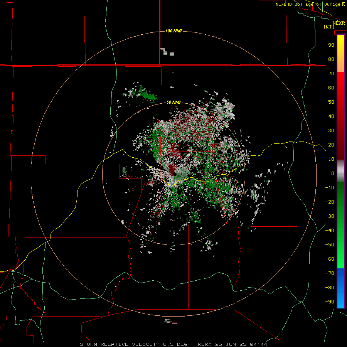Click the positive 40 knot scale label
This screenshot has height=347, width=347.
[x=331, y=116]
